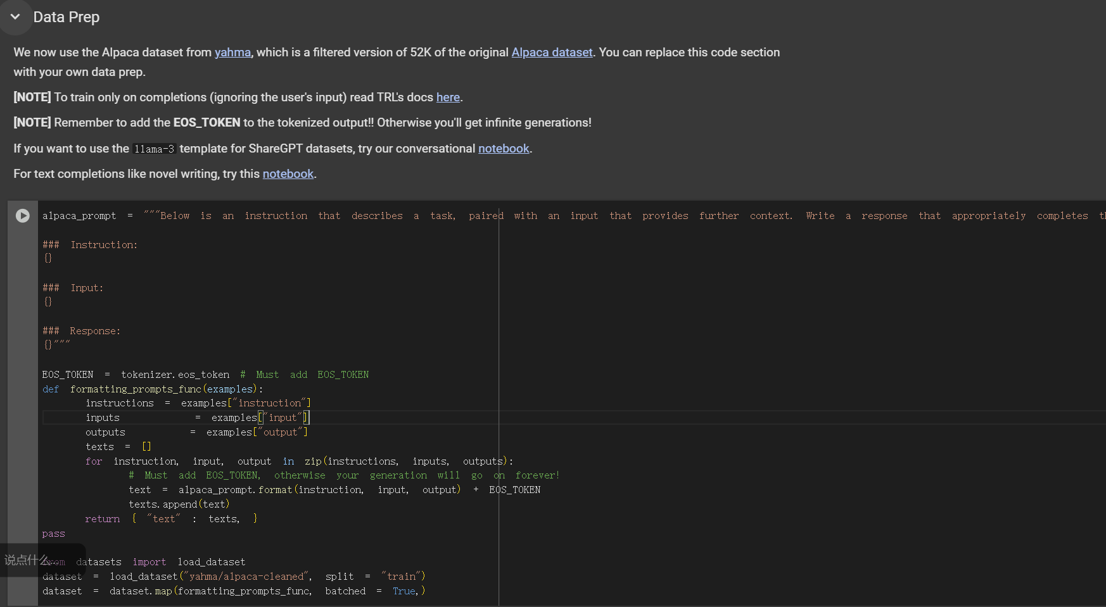The width and height of the screenshot is (1106, 607).
Task: Click the 'yahma/alpaca-cleaned' string
Action: (x=246, y=577)
